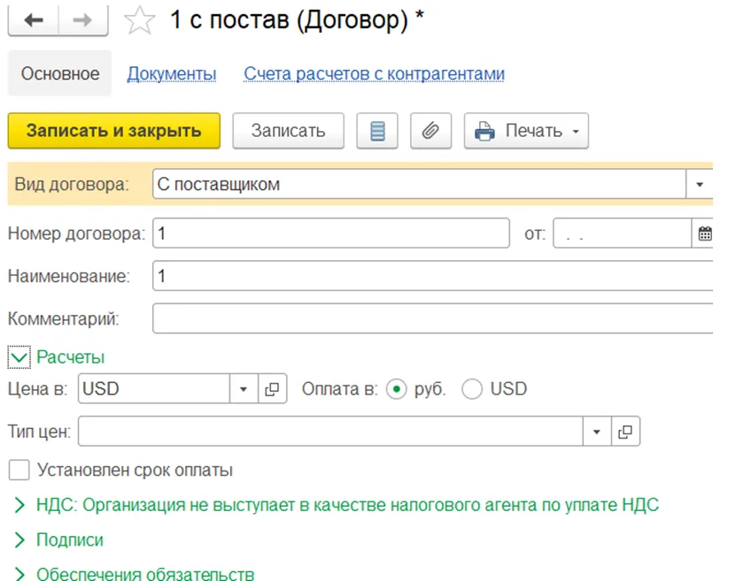Click the Записать button

tap(288, 131)
